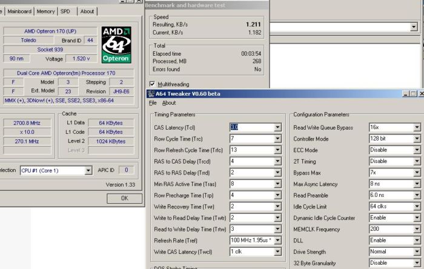Expand Write to Read Delay Time (Twtr) dropdown
Viewport: 424px width, 269px height.
click(277, 218)
